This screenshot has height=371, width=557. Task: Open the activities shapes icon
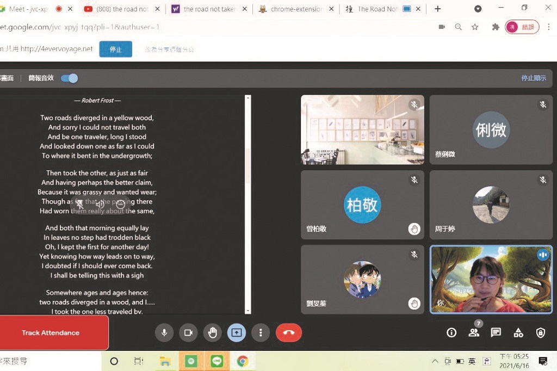(518, 332)
